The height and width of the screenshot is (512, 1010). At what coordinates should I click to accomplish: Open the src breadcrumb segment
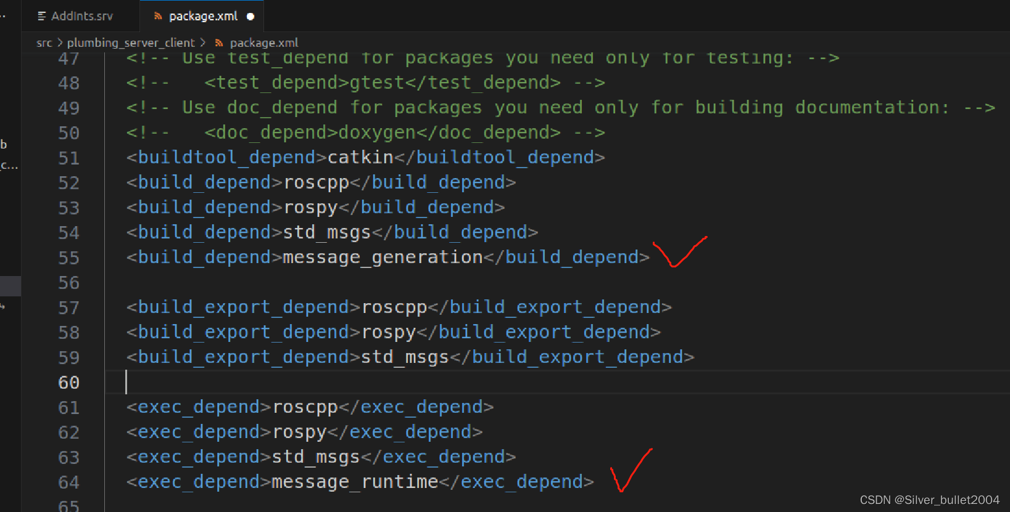click(x=44, y=43)
